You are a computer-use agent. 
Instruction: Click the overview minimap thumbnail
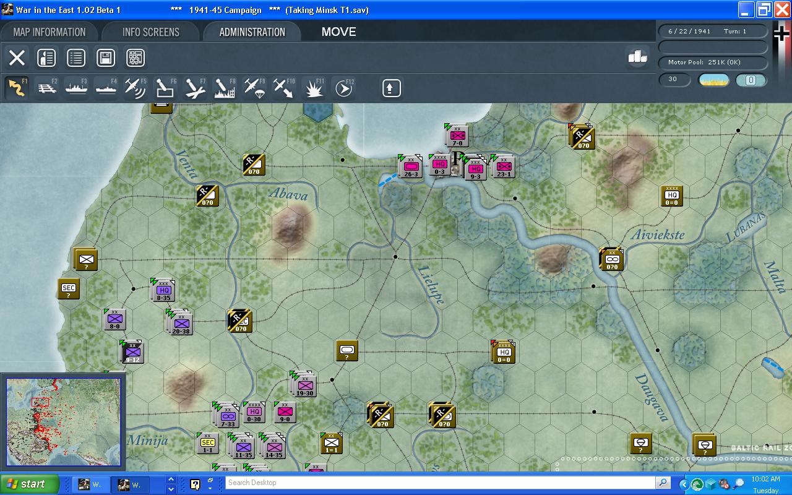pyautogui.click(x=63, y=422)
